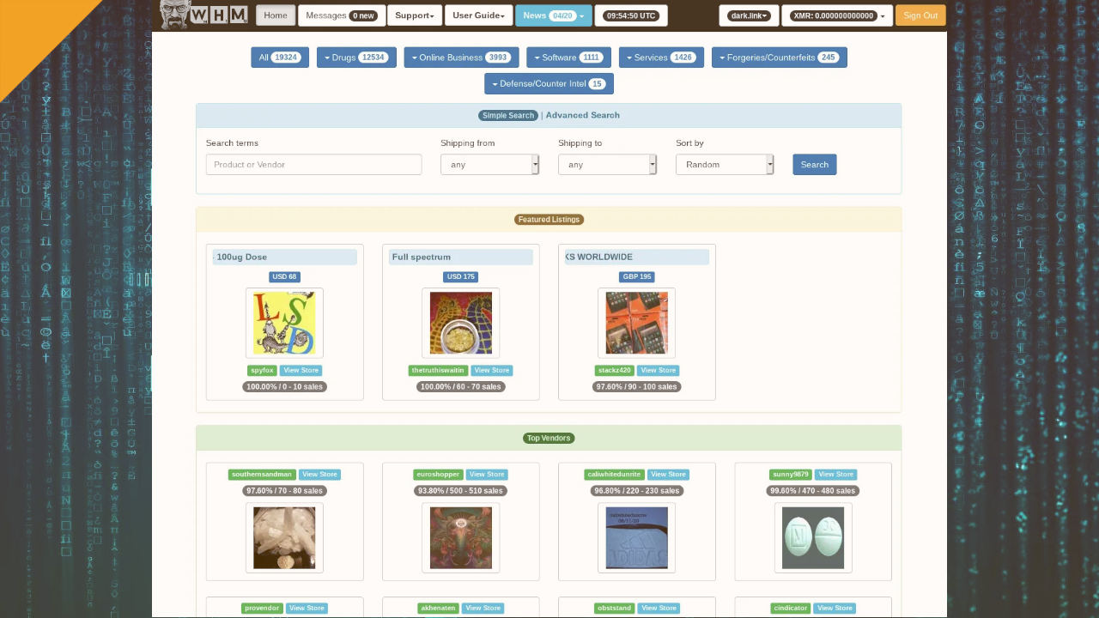Click the Sign Out button

[x=920, y=15]
